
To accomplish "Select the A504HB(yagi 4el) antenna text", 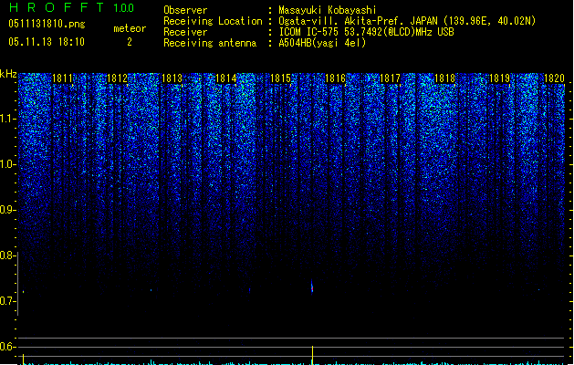I will pyautogui.click(x=322, y=43).
